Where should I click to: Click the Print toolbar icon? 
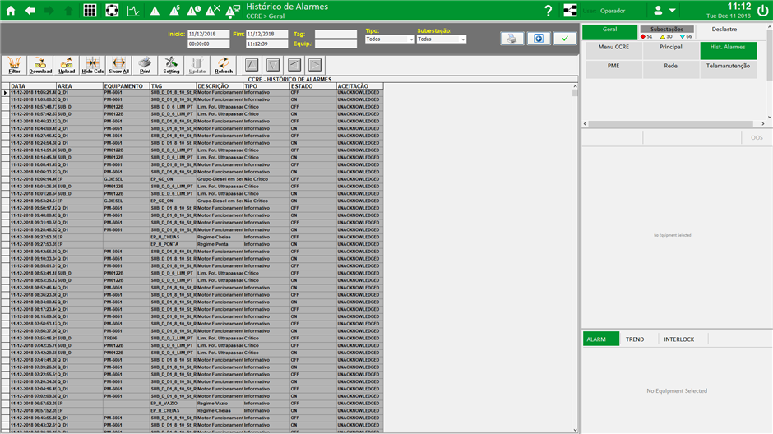[x=145, y=65]
